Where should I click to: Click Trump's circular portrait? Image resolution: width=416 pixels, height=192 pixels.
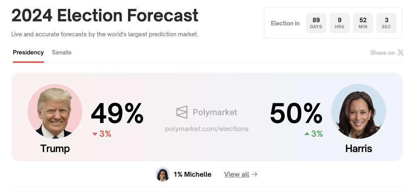(55, 111)
